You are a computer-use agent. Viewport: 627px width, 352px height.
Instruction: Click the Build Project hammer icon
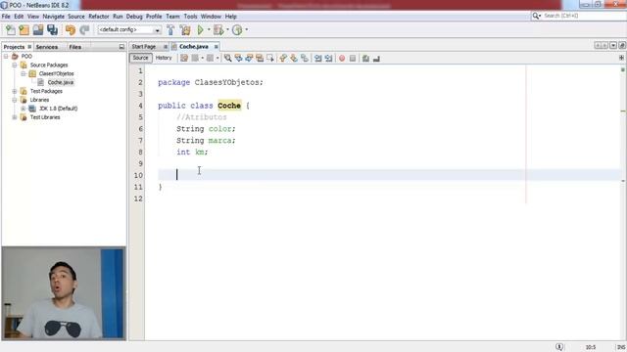click(170, 30)
